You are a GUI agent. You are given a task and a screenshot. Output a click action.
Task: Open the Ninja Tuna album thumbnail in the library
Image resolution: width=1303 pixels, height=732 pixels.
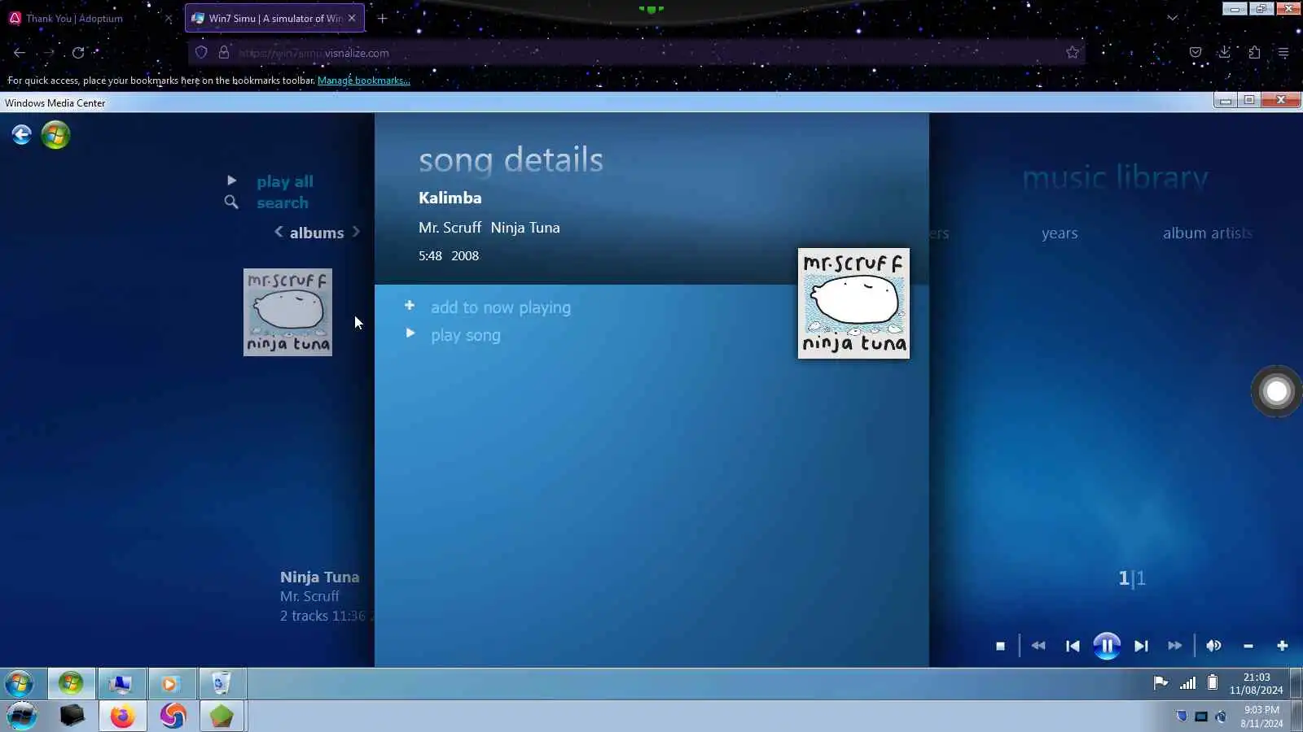[x=288, y=312]
